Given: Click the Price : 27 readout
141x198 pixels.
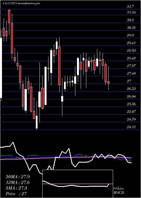Looking at the screenshot, I should tap(16, 193).
